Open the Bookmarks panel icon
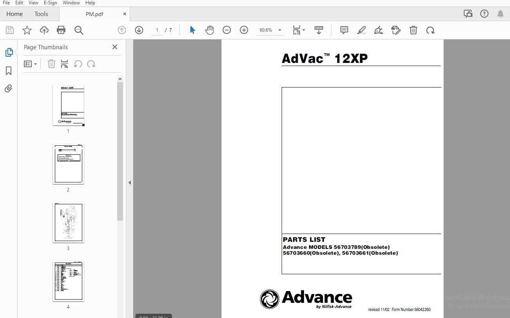Screen dimensions: 510x318 (x=9, y=70)
